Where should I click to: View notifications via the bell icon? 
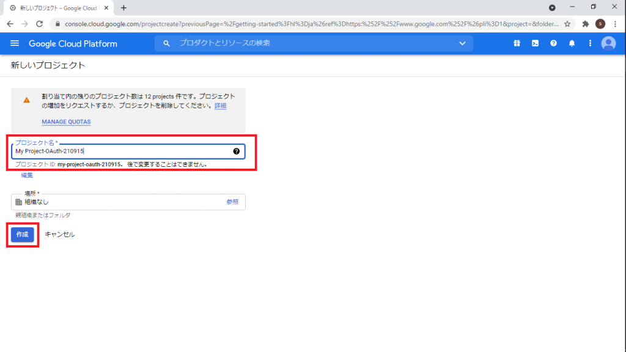[x=572, y=43]
